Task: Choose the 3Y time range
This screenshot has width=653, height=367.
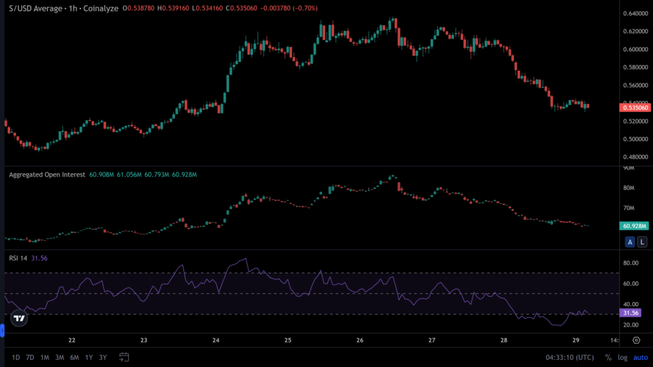Action: pos(103,357)
